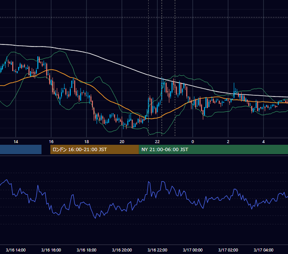288x254 pixels.
Task: Click the 3/17 04:00 time label
Action: 263,250
